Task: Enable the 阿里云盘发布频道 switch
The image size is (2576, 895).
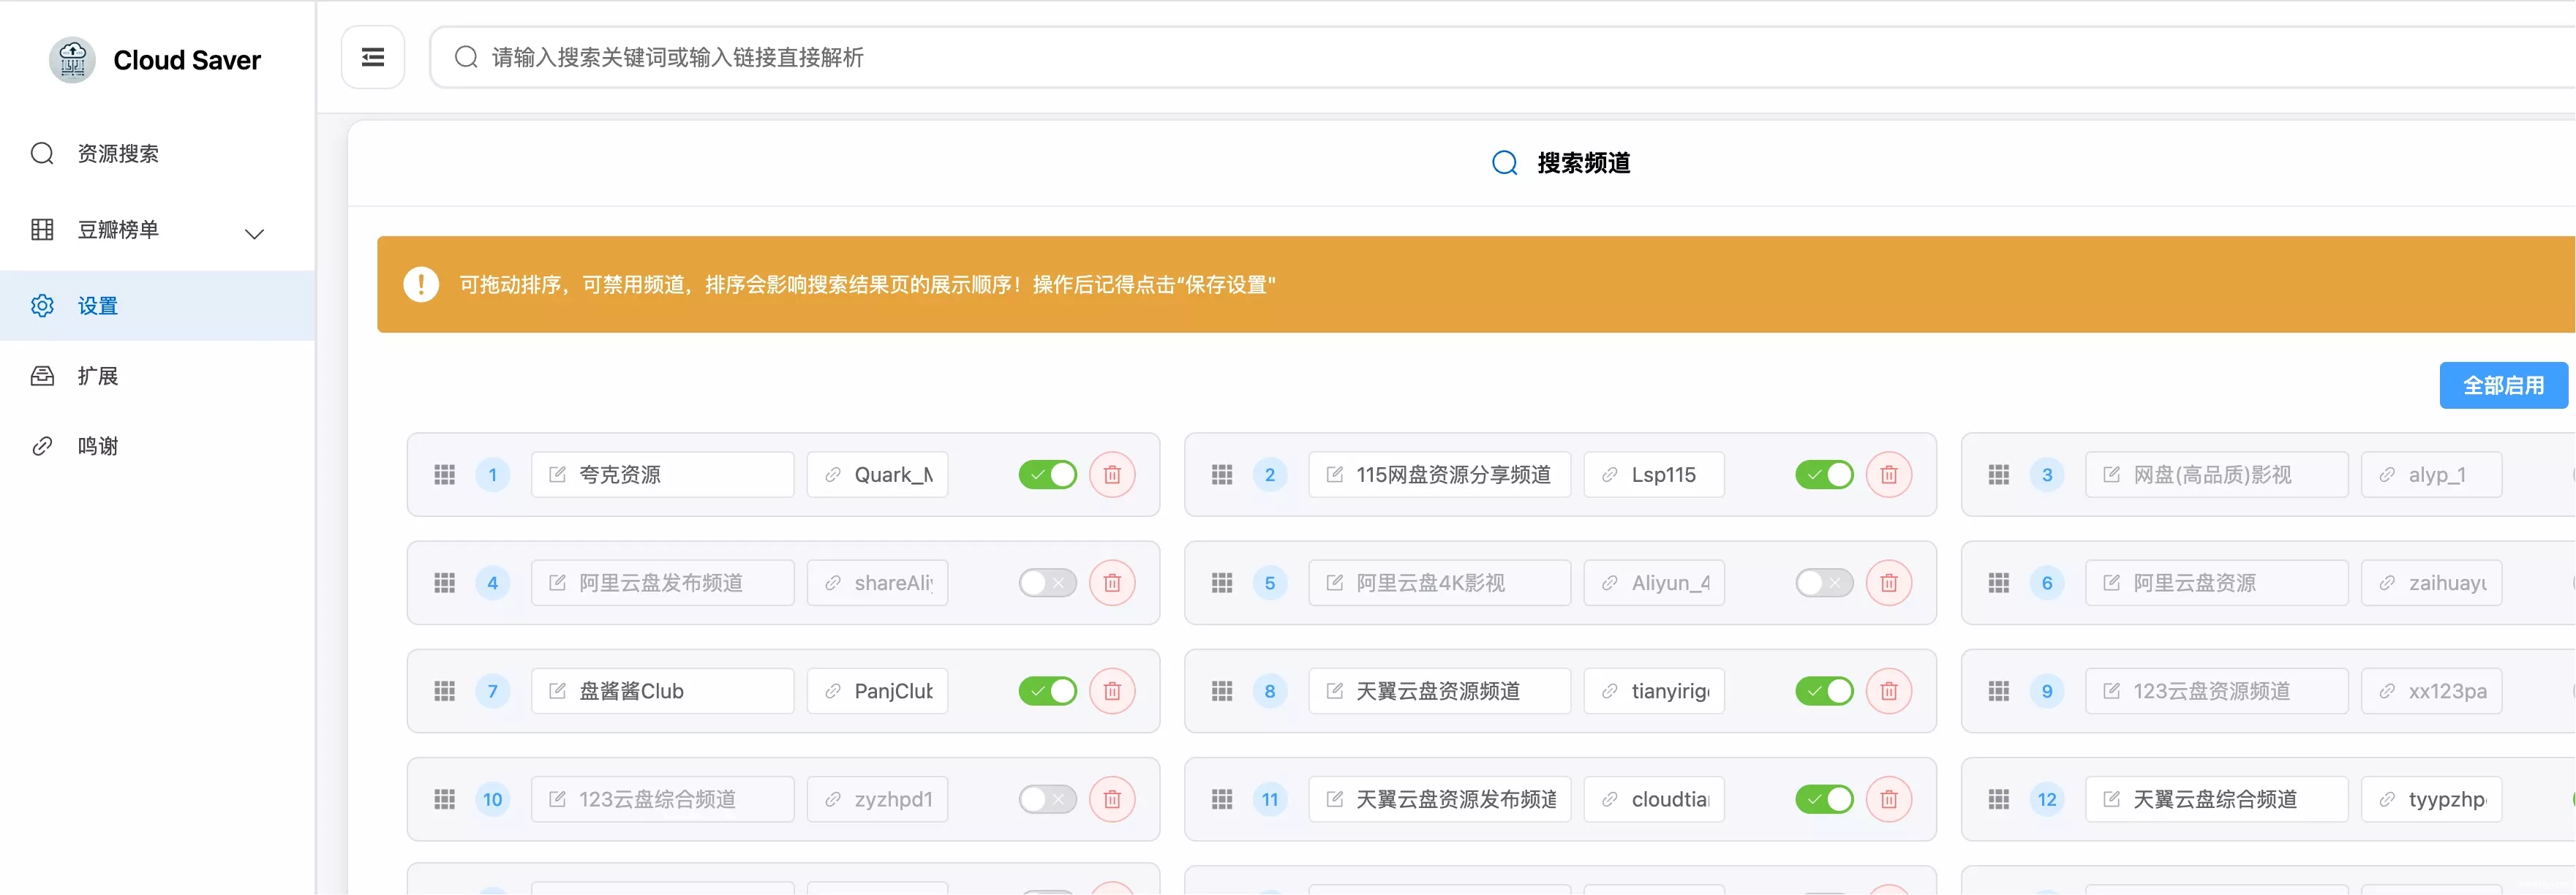Action: click(x=1048, y=583)
